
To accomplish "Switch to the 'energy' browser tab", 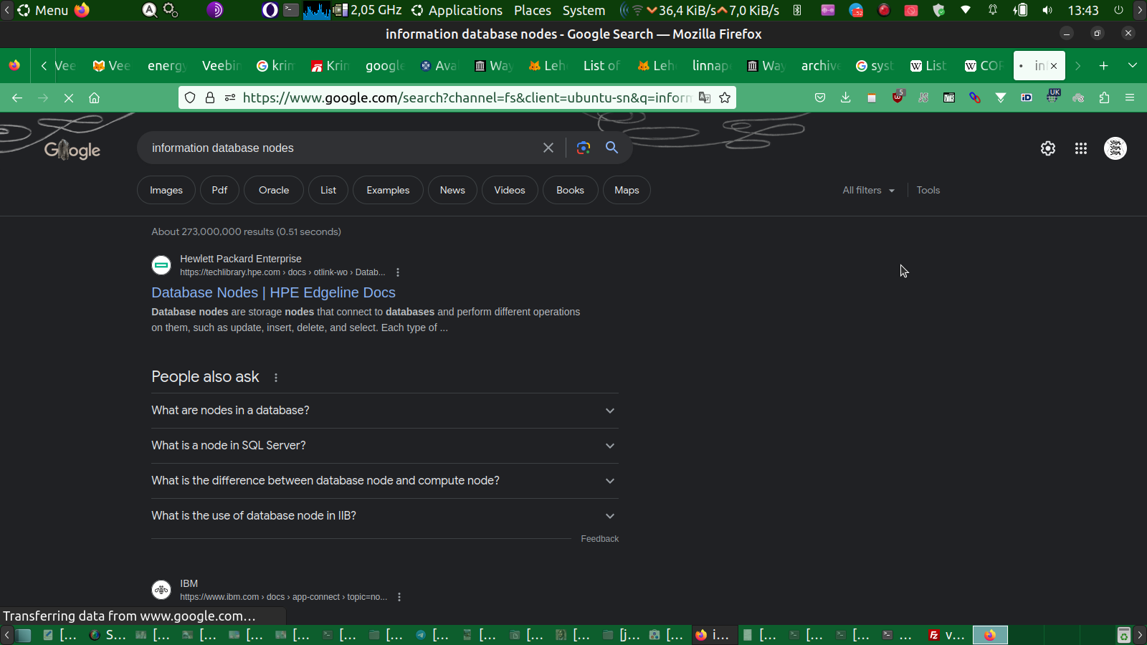I will point(166,66).
